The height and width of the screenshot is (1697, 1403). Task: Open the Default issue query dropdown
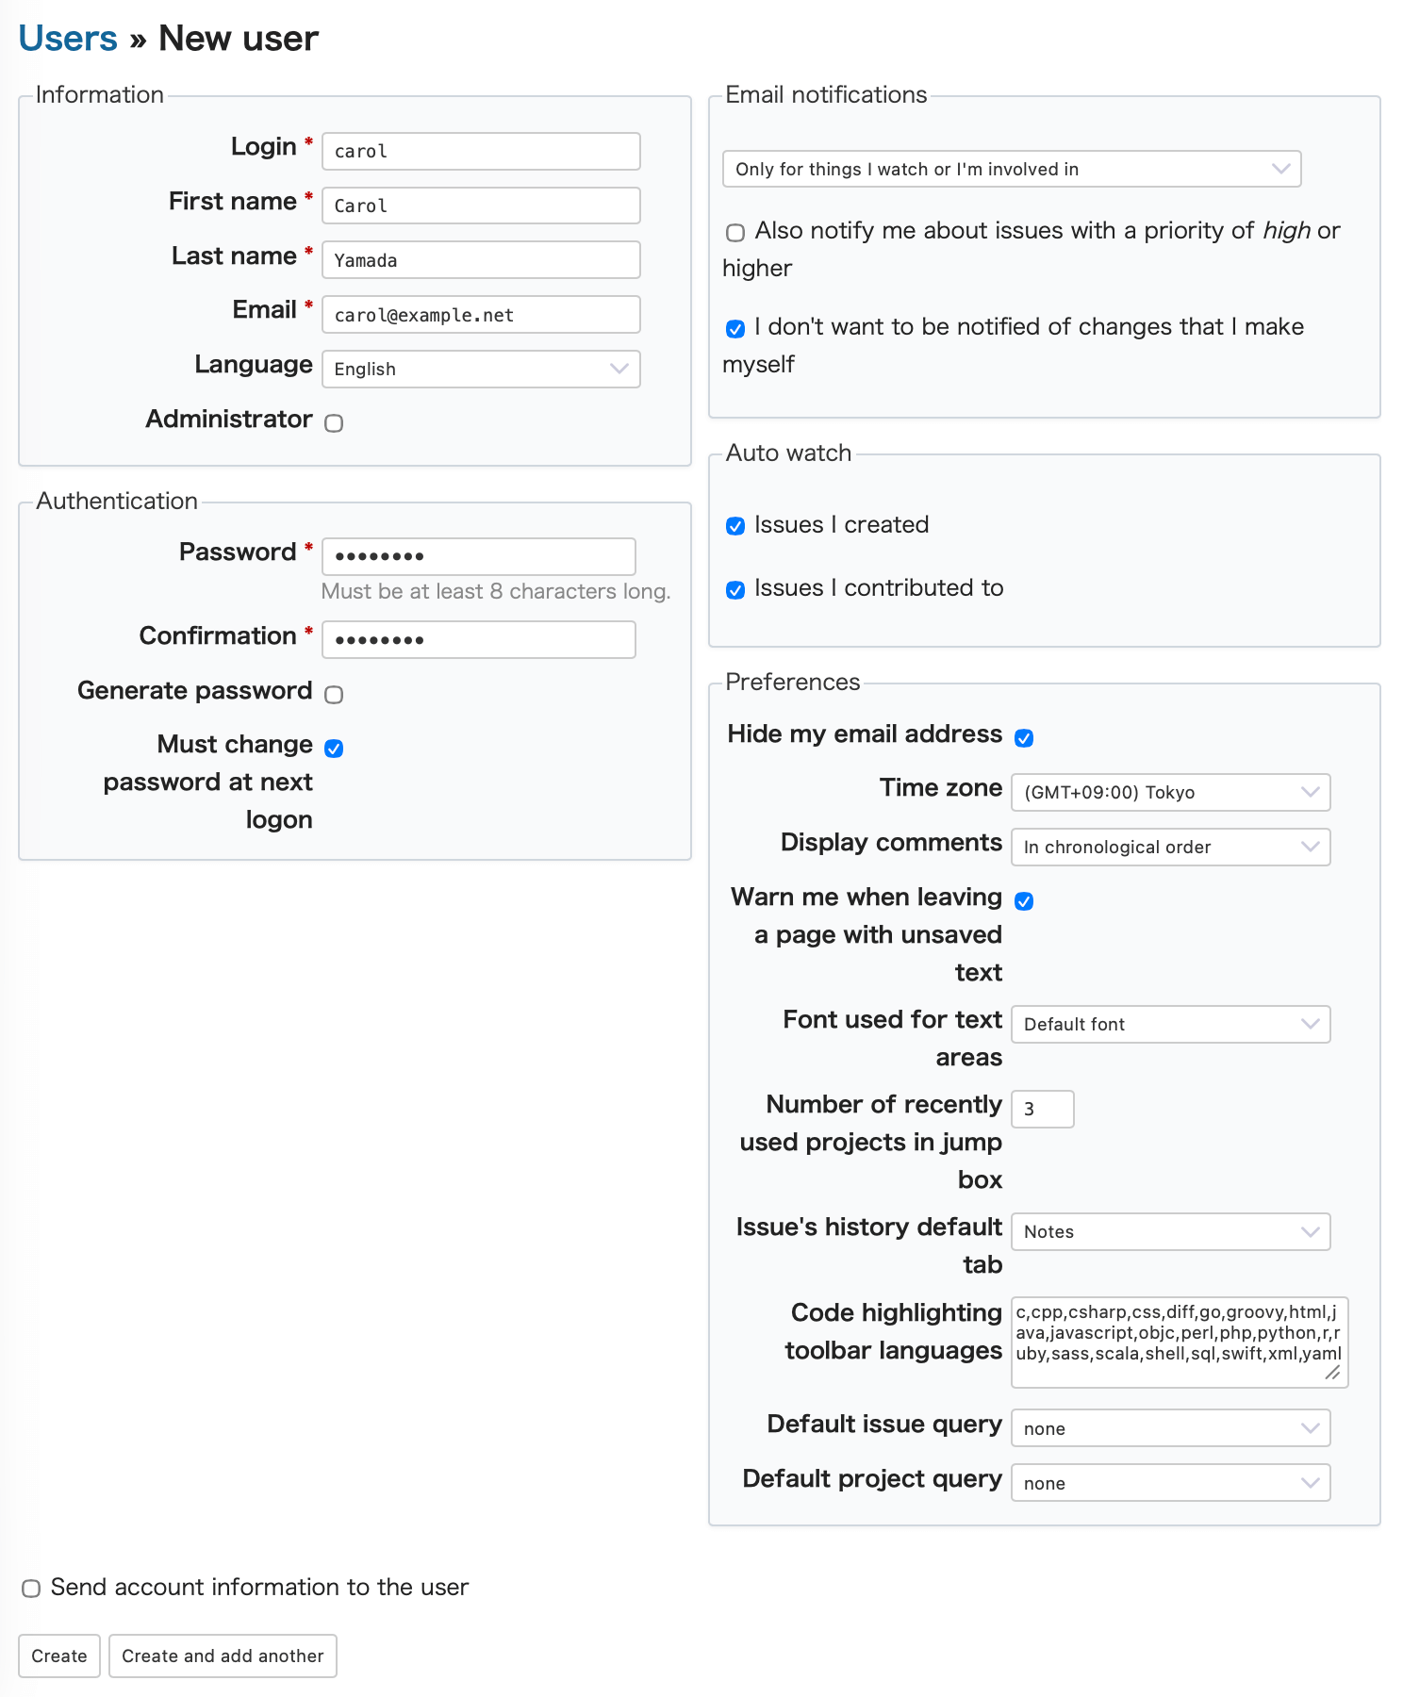pyautogui.click(x=1170, y=1427)
